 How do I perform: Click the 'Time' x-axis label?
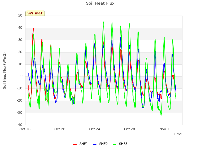point(178,134)
